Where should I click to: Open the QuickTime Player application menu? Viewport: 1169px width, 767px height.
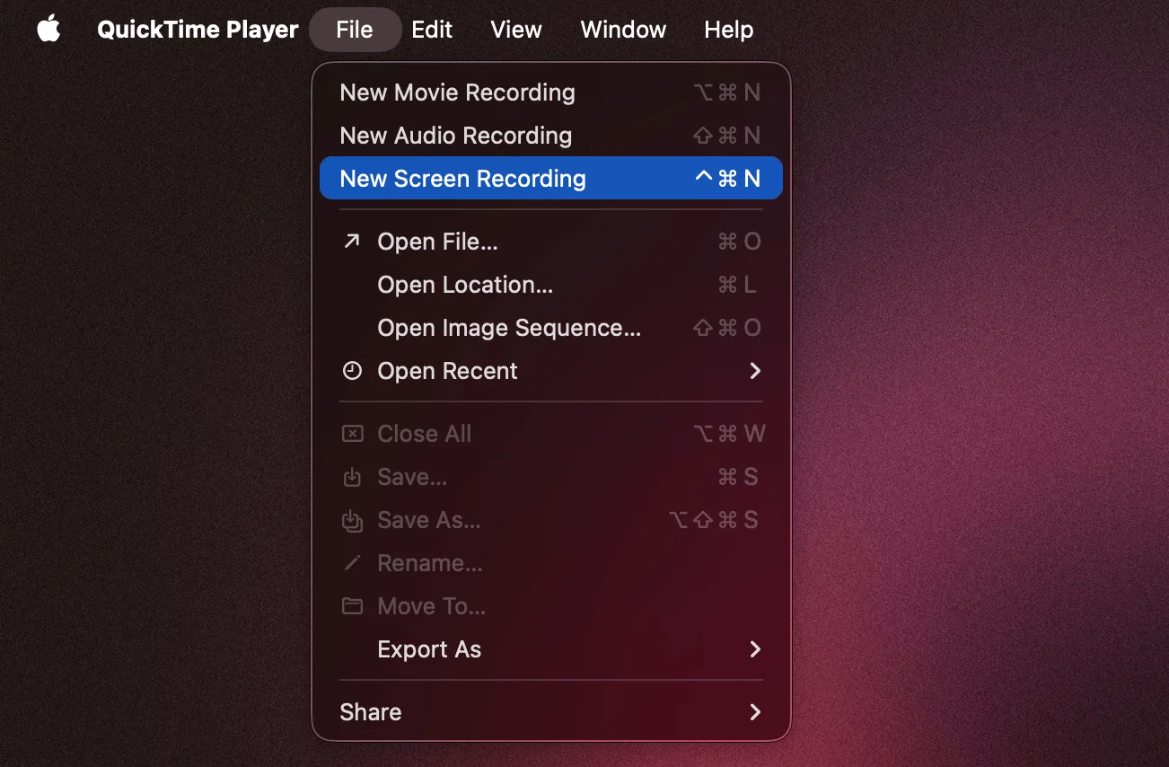click(x=197, y=29)
